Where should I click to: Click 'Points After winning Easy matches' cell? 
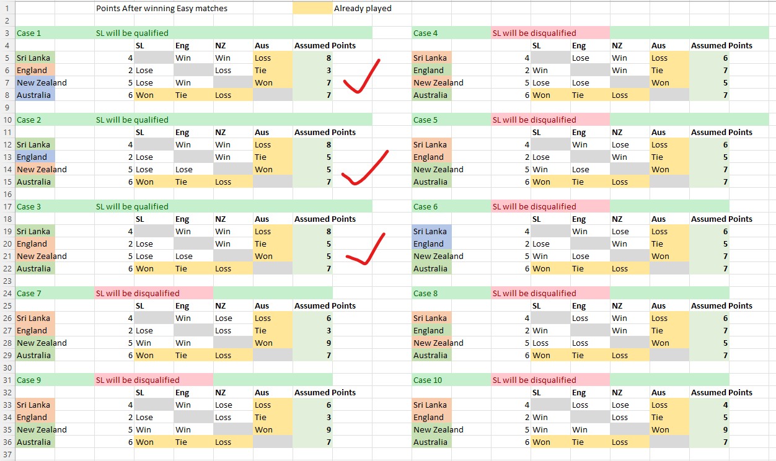(x=162, y=9)
